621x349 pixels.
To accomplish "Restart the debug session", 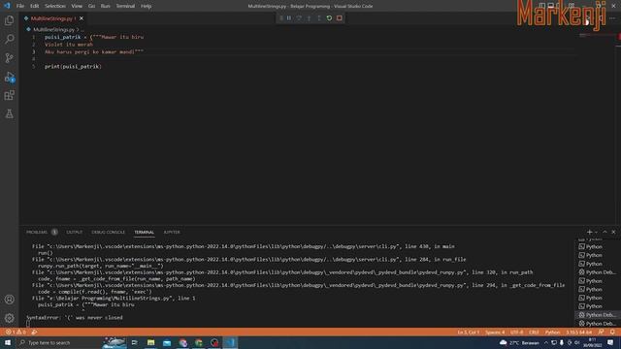I will 329,18.
